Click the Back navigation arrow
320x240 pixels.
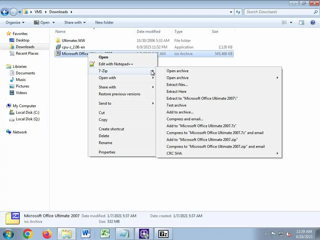5,12
